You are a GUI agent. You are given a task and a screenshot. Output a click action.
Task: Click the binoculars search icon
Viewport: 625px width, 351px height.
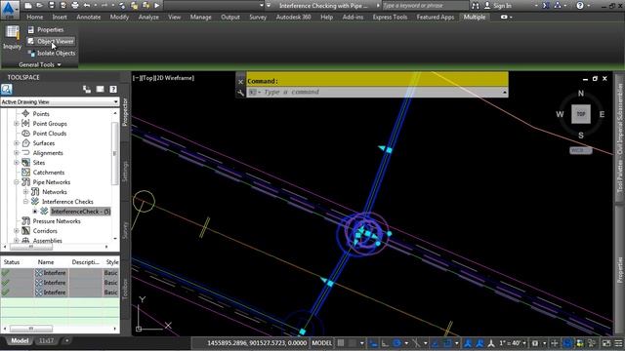click(476, 6)
